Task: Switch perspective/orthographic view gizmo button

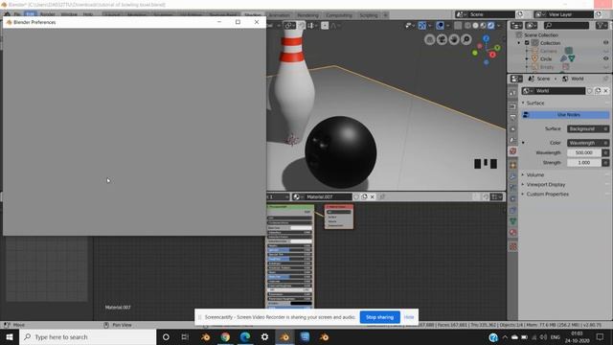Action: [430, 39]
